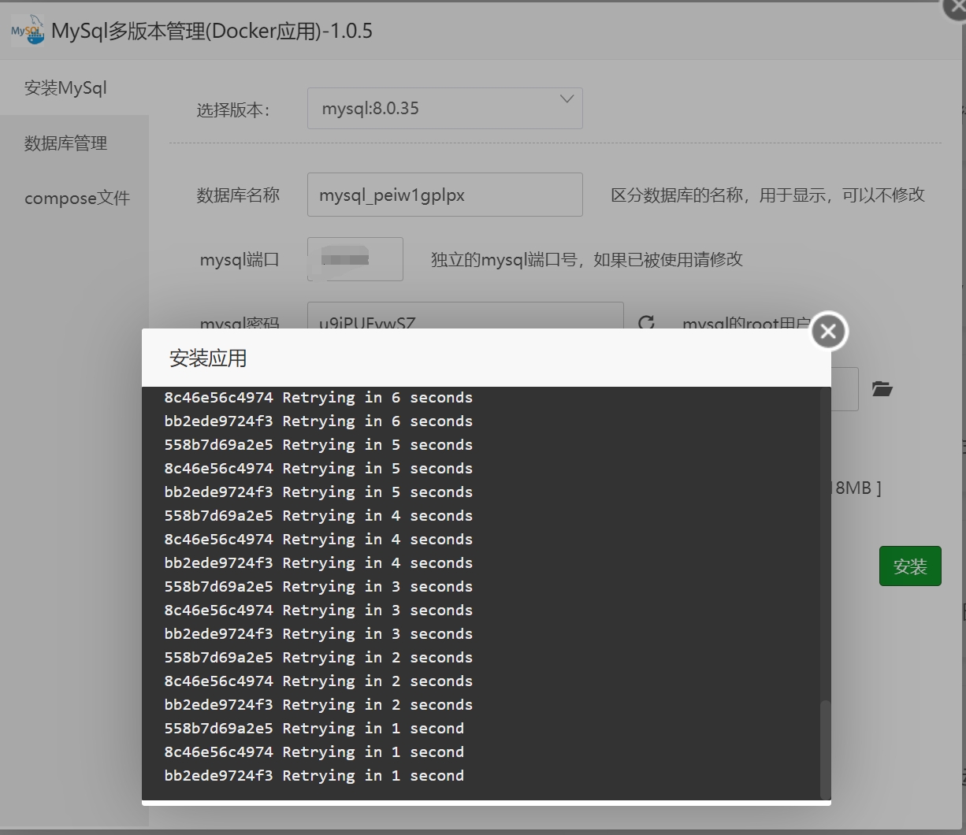Refresh the generated mysql password

click(x=646, y=322)
